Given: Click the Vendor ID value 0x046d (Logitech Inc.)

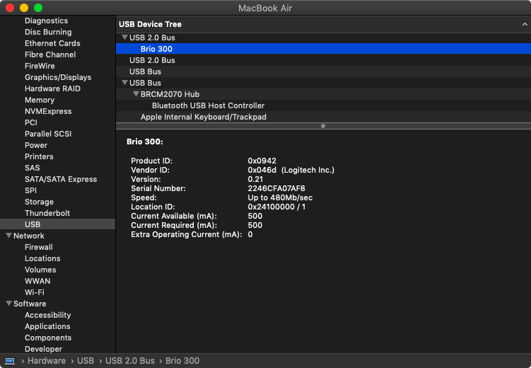Looking at the screenshot, I should (x=291, y=170).
